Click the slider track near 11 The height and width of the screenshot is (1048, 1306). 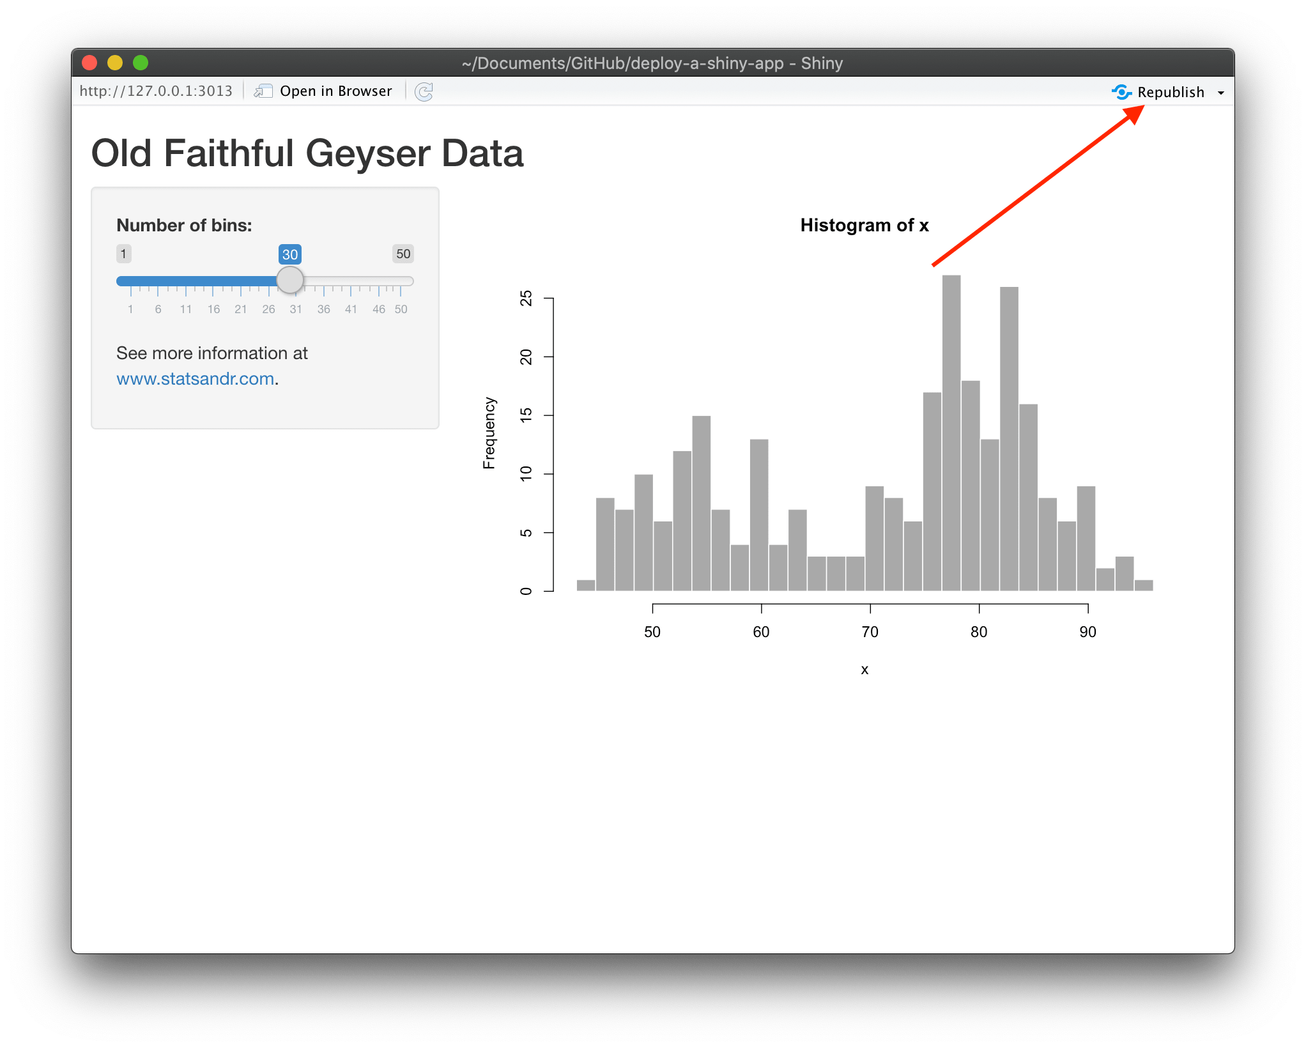pos(186,281)
